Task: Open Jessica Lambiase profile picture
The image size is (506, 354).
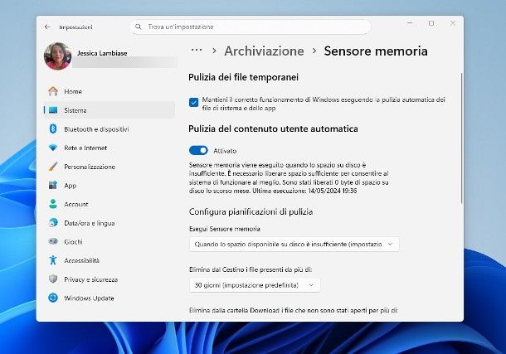Action: click(x=57, y=56)
